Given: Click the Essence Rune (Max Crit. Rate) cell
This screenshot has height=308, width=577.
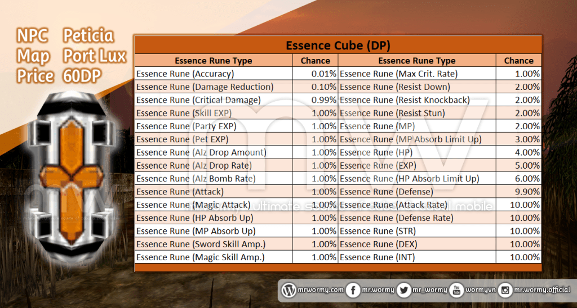Looking at the screenshot, I should point(399,74).
